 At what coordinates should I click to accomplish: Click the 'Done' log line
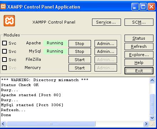[x=6, y=115]
